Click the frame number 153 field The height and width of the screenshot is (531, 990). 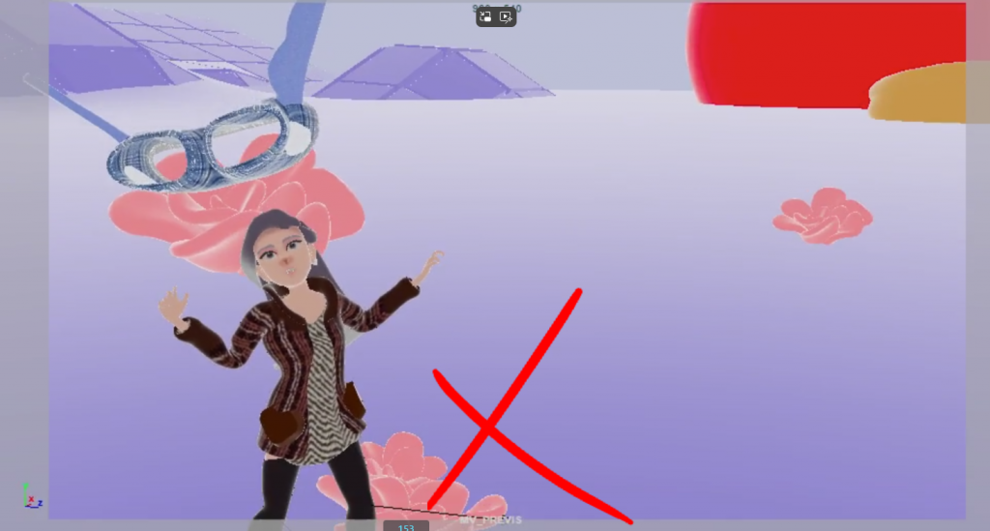click(x=406, y=526)
